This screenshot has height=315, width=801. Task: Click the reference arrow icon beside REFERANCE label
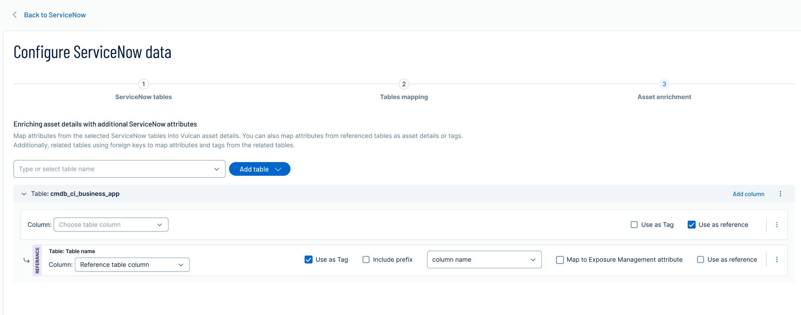(27, 260)
